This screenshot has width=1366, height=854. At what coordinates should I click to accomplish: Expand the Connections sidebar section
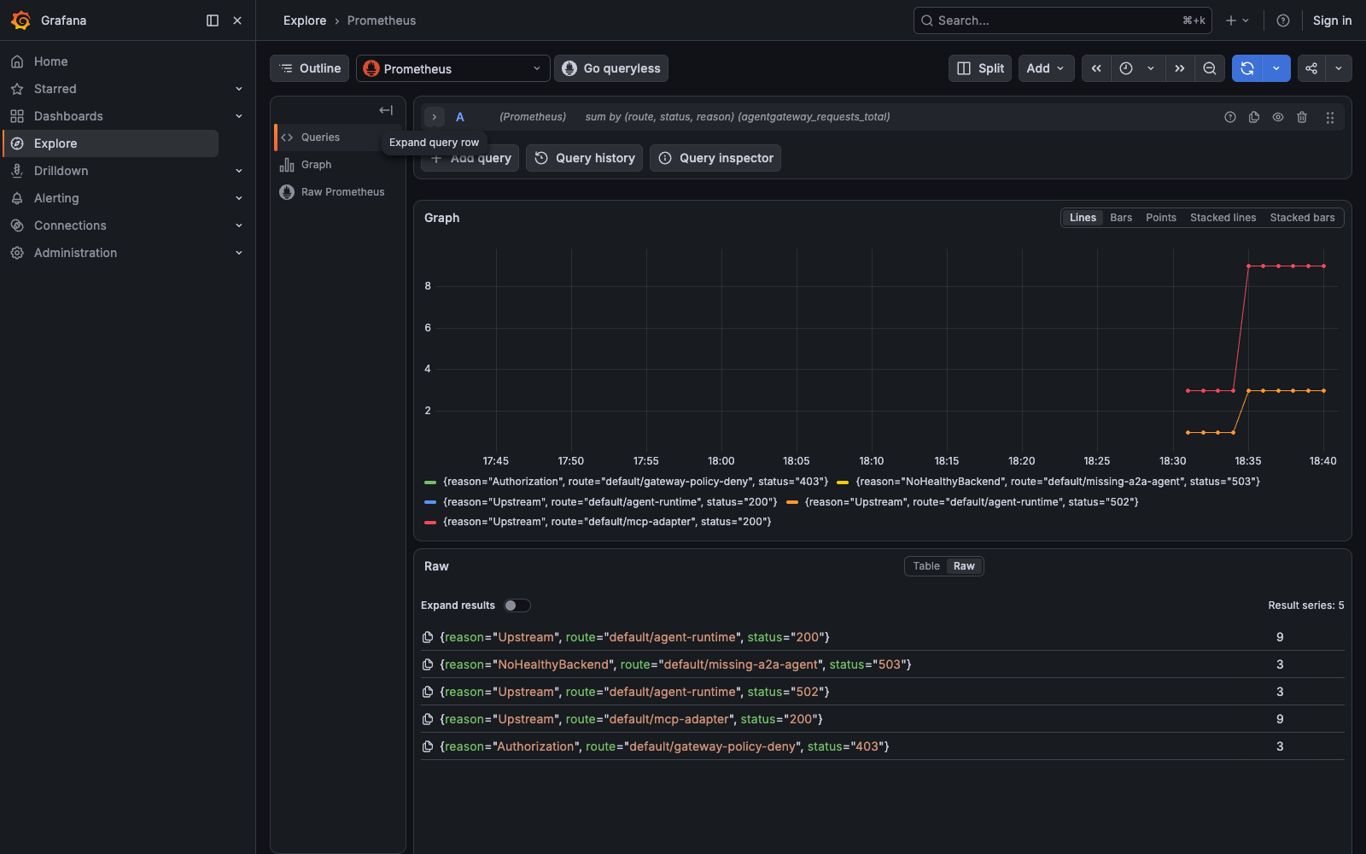point(239,225)
